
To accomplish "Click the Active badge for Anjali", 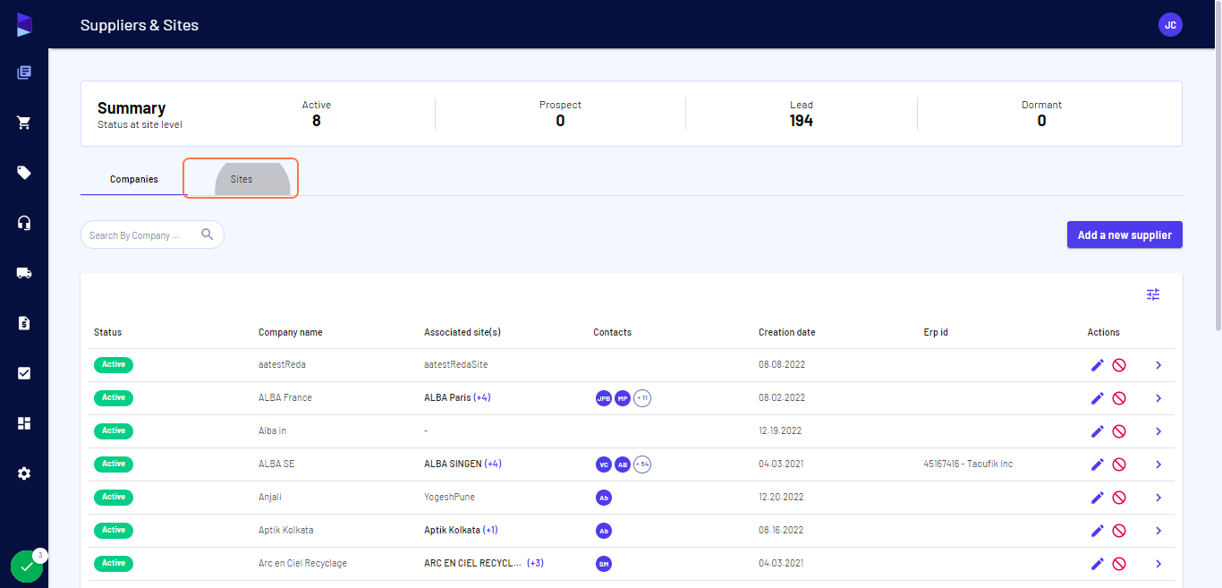I will [114, 497].
